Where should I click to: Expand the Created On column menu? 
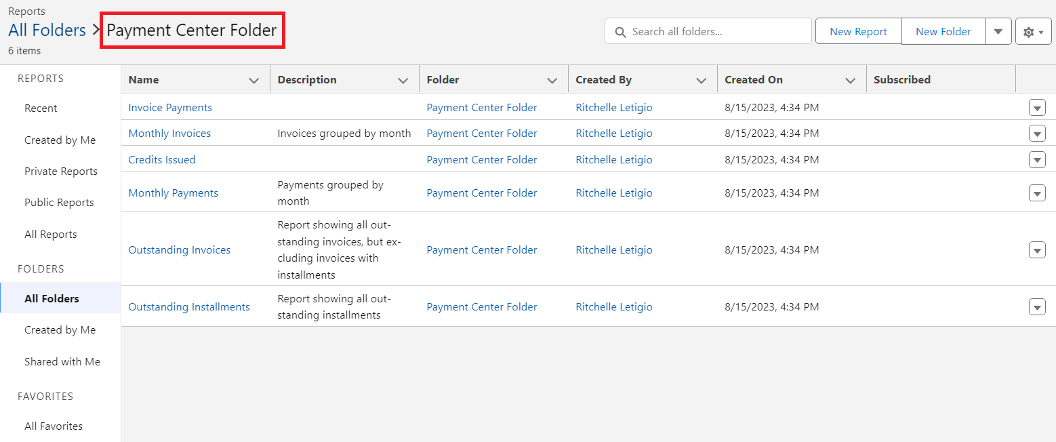pos(850,81)
